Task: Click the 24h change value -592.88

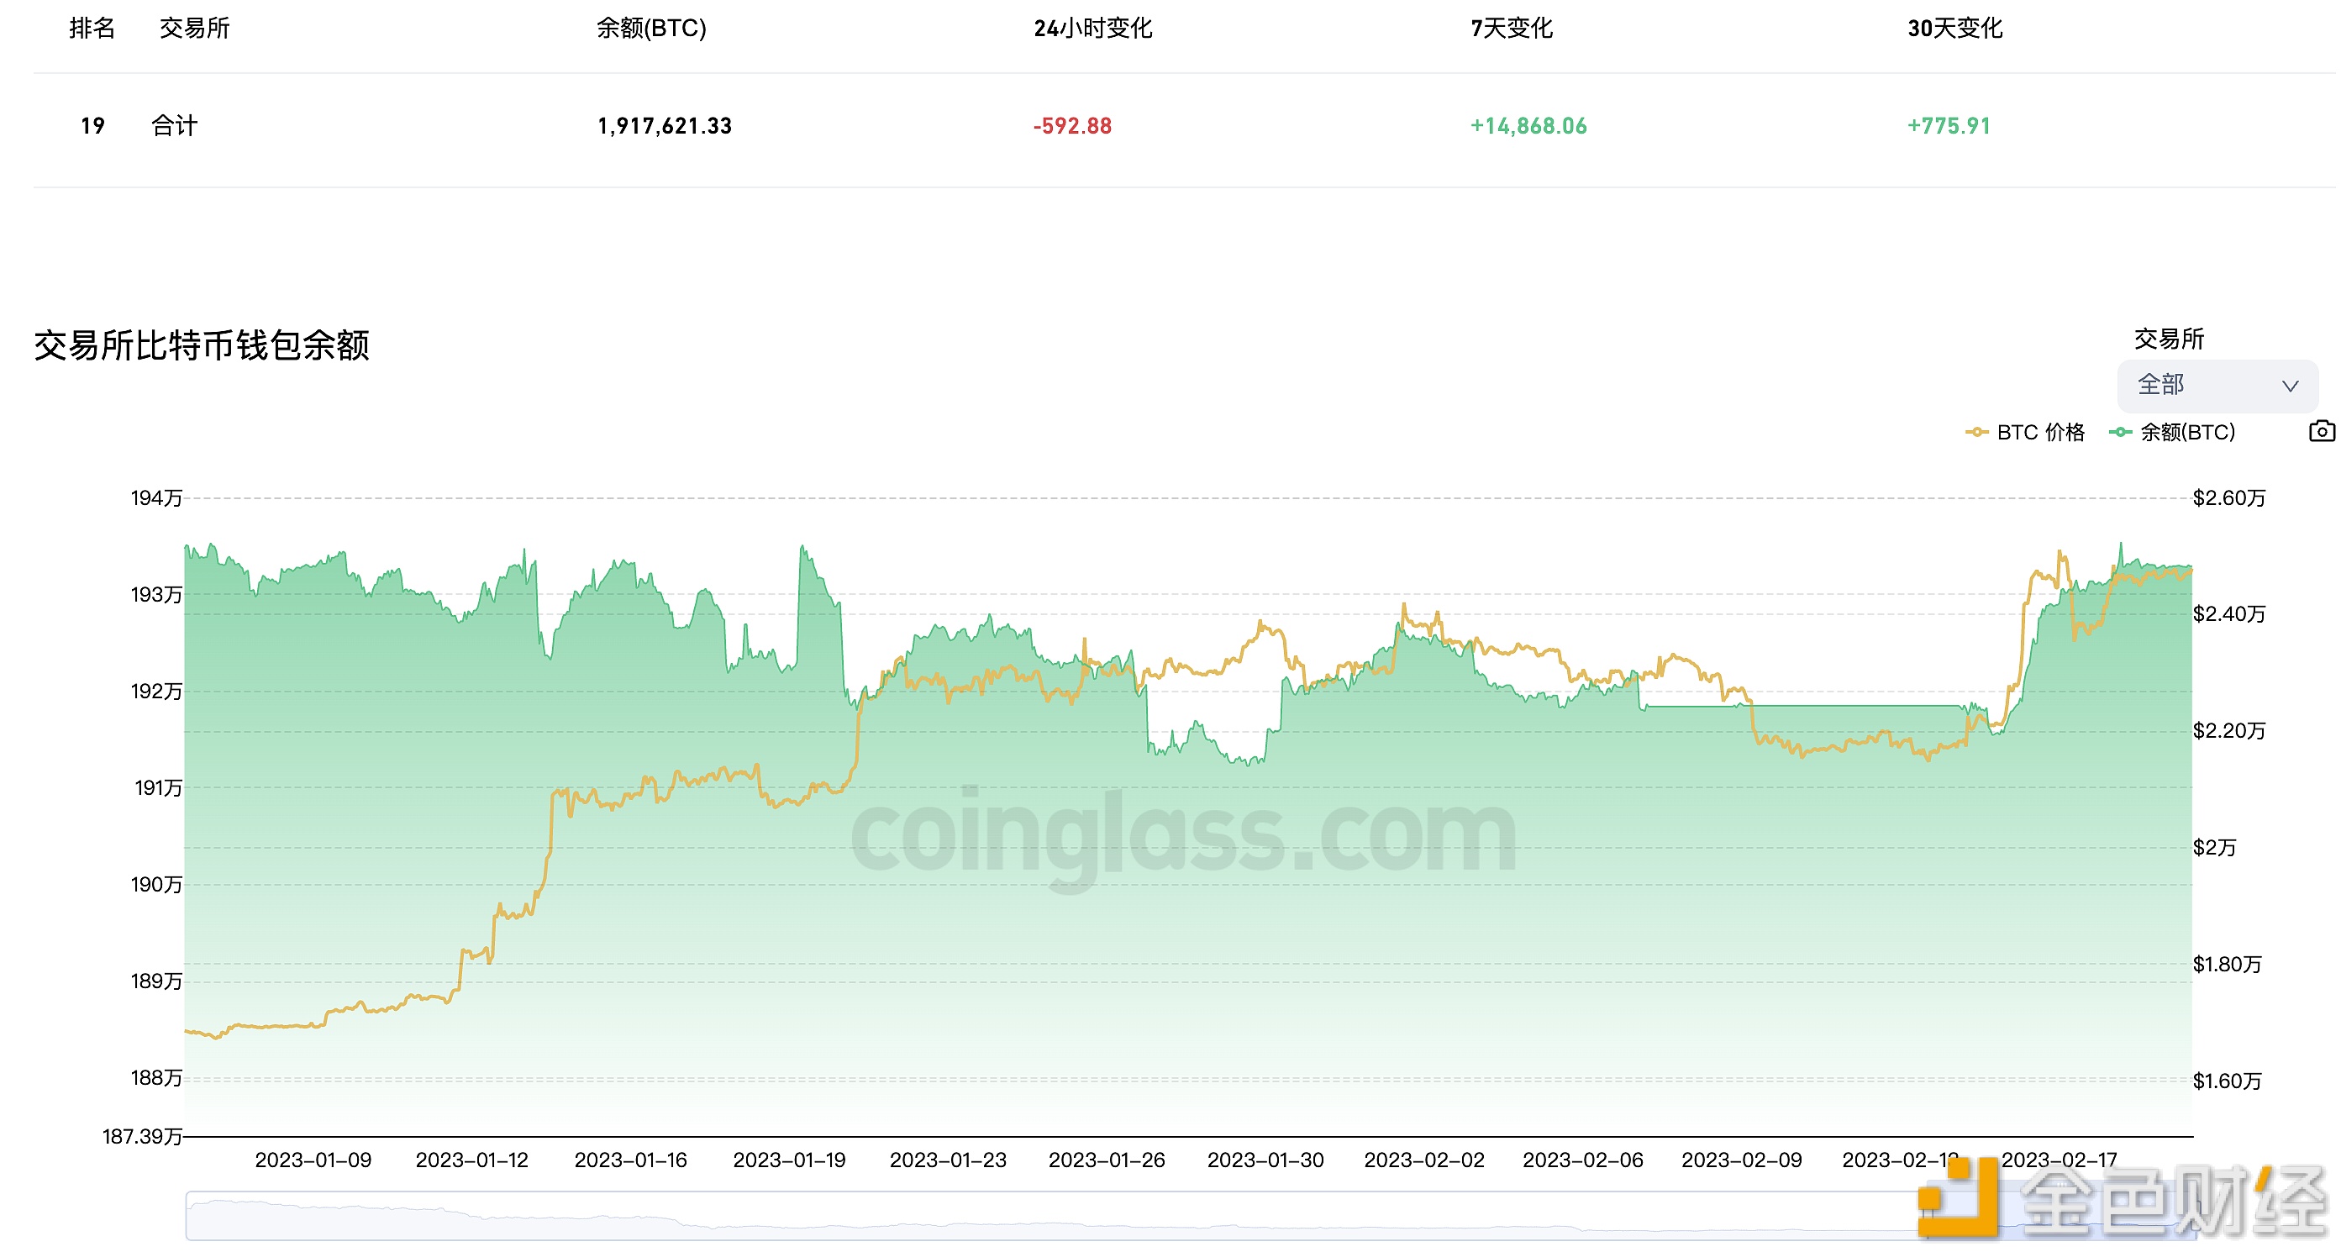Action: 1072,125
